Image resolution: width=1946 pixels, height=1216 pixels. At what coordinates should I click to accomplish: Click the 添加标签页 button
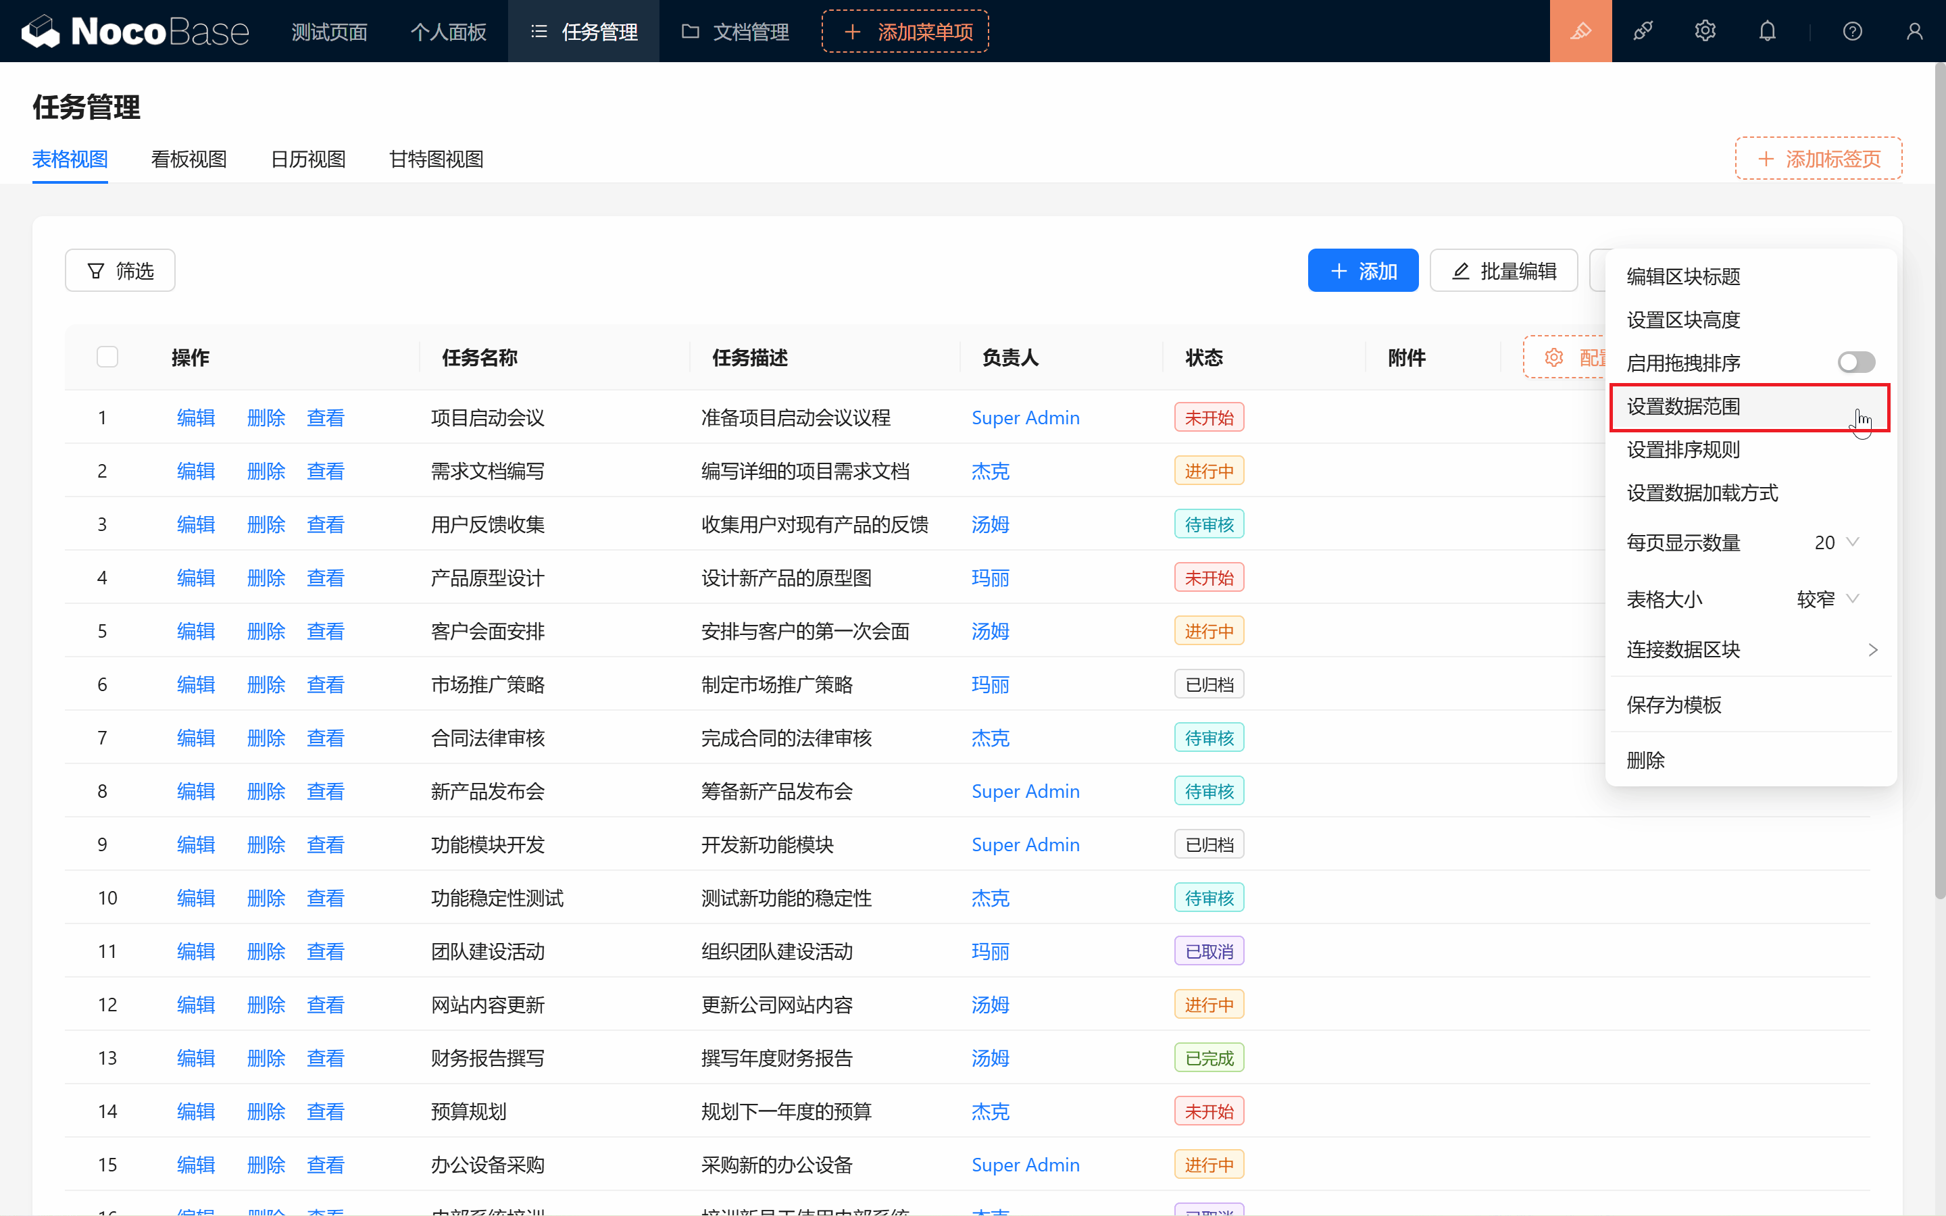1818,159
